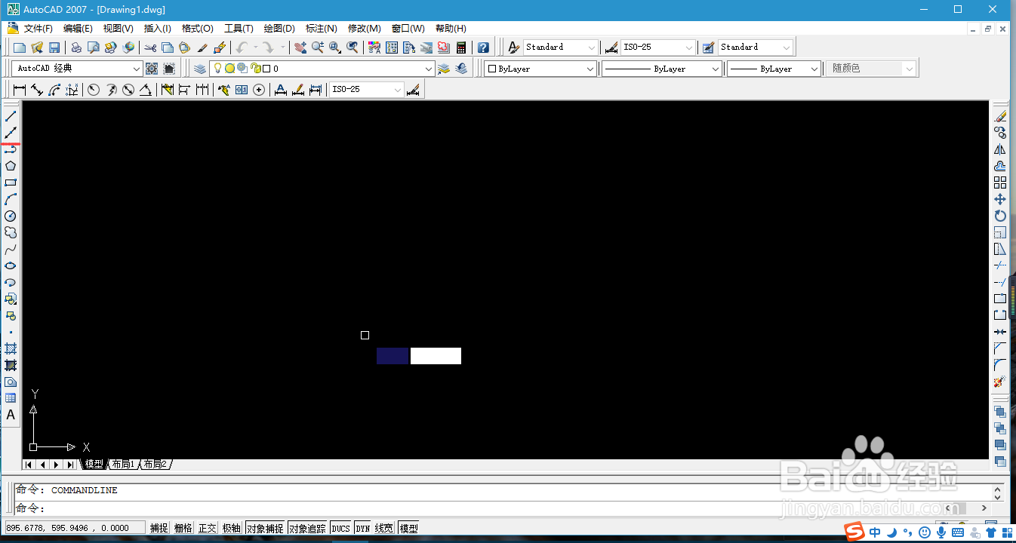Select the Trim tool
This screenshot has height=543, width=1016.
click(1000, 265)
